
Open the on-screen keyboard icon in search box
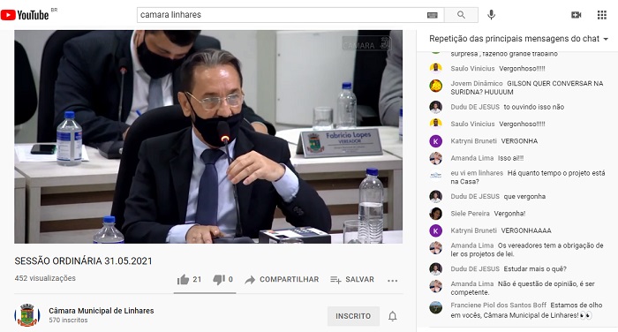click(432, 15)
